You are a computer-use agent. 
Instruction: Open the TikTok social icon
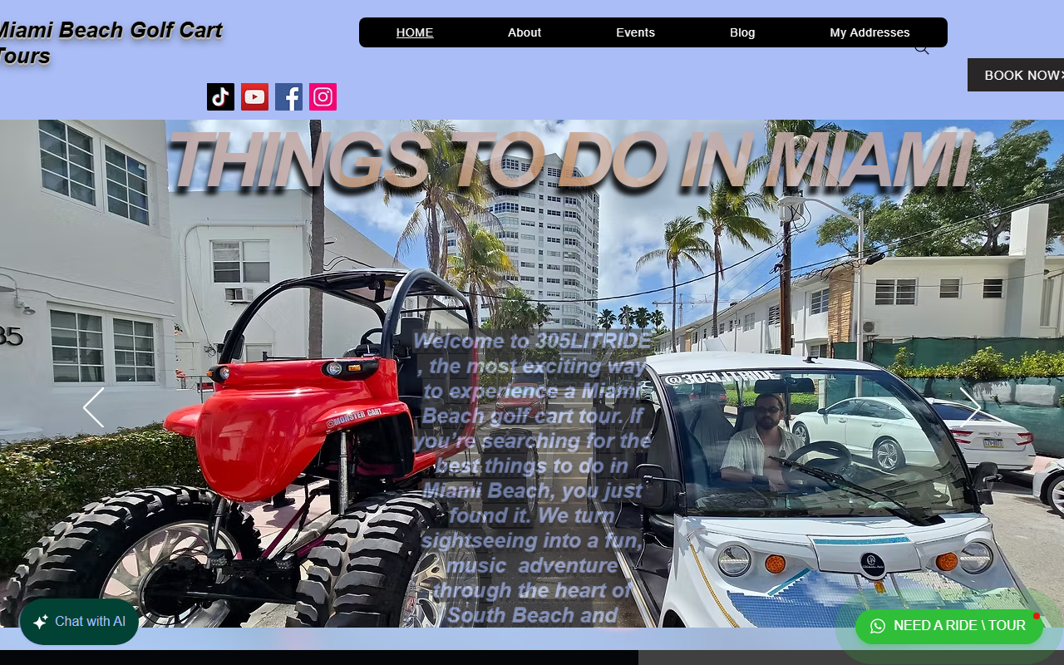(220, 97)
